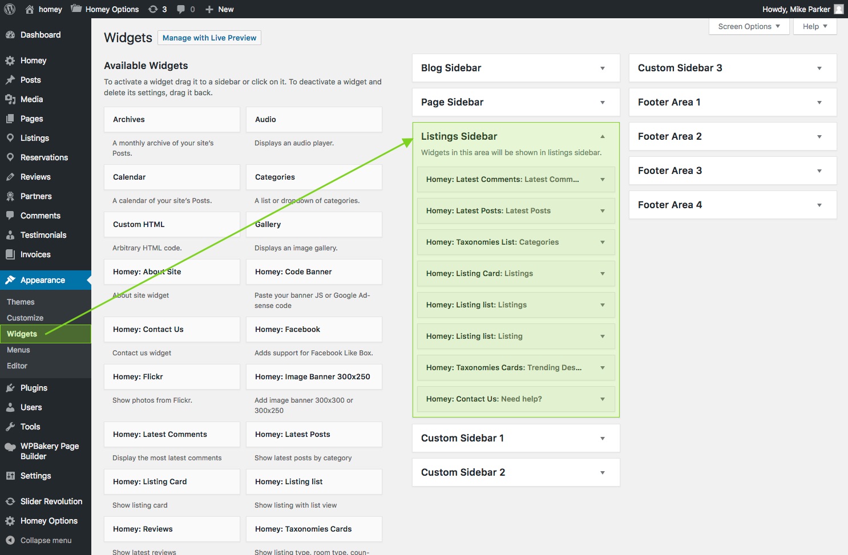848x555 pixels.
Task: Click the WordPress logo icon
Action: [x=10, y=9]
